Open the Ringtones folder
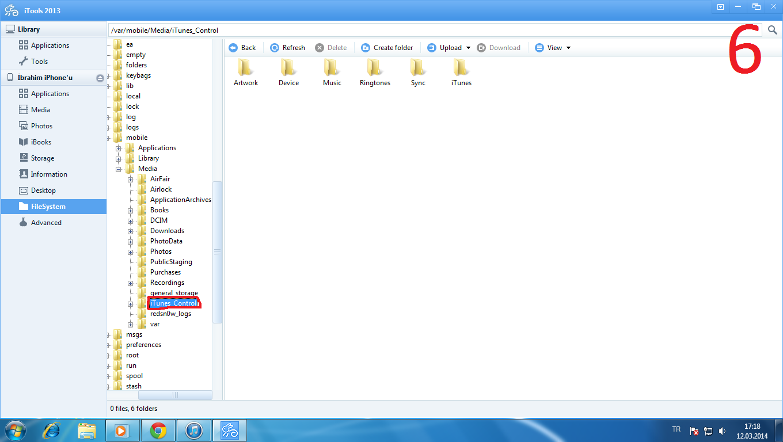The image size is (783, 442). coord(375,73)
